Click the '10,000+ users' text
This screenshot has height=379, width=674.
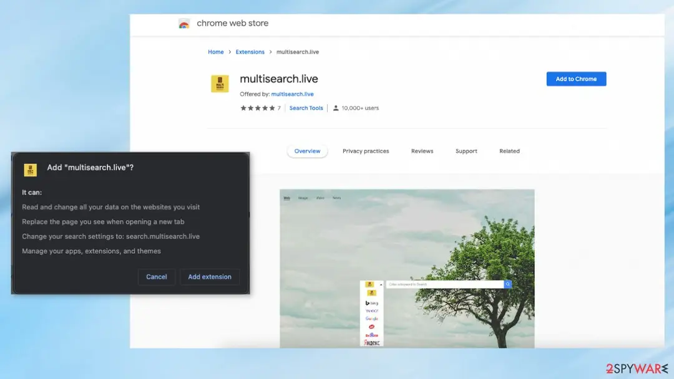click(360, 108)
